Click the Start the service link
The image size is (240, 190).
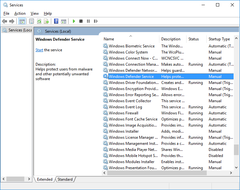(39, 50)
